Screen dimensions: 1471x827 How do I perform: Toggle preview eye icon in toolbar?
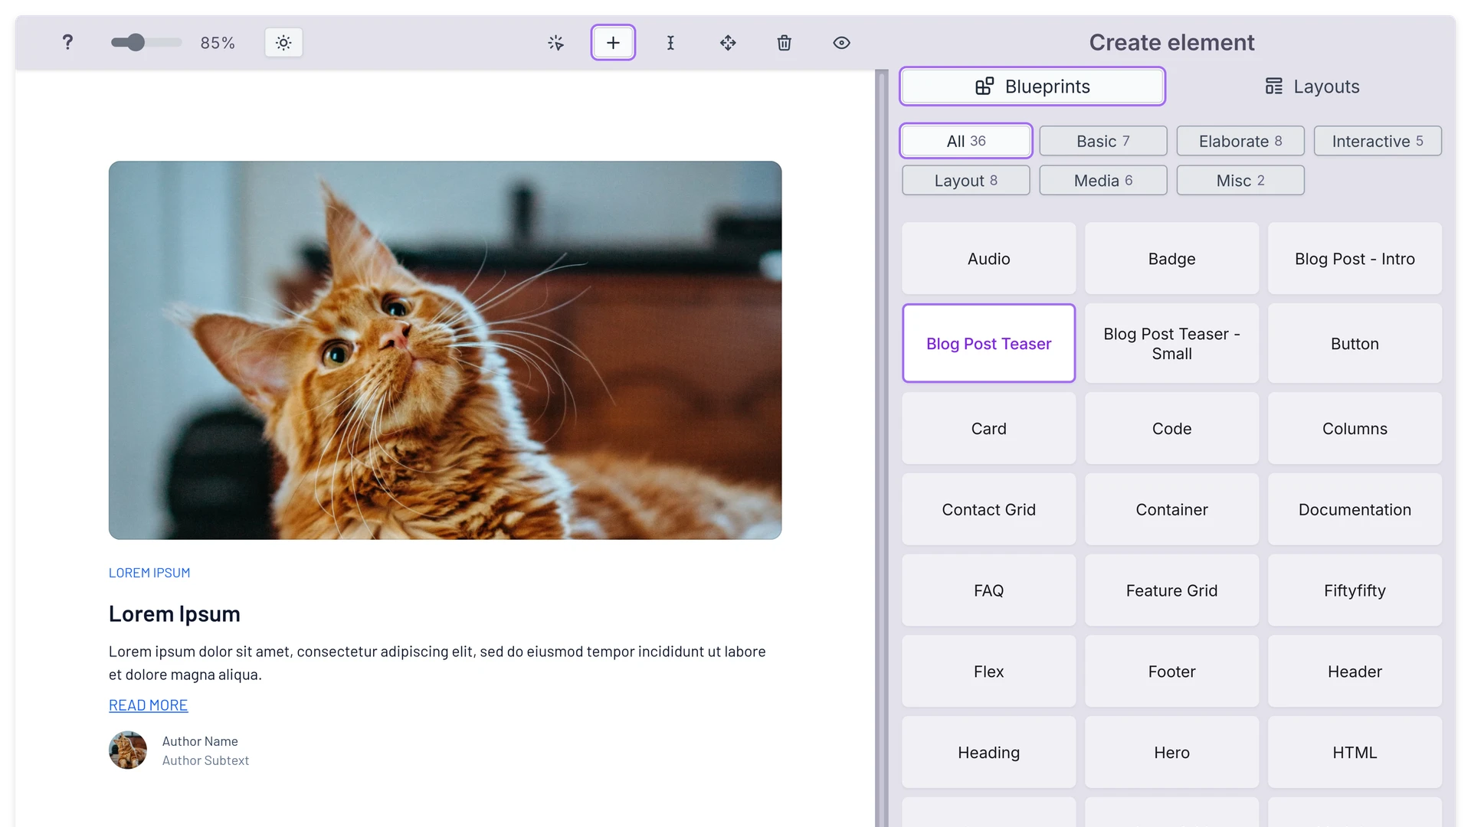pyautogui.click(x=841, y=43)
